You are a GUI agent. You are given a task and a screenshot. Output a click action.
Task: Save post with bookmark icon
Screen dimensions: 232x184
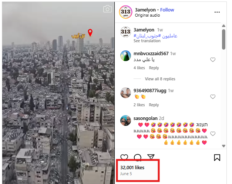[217, 157]
